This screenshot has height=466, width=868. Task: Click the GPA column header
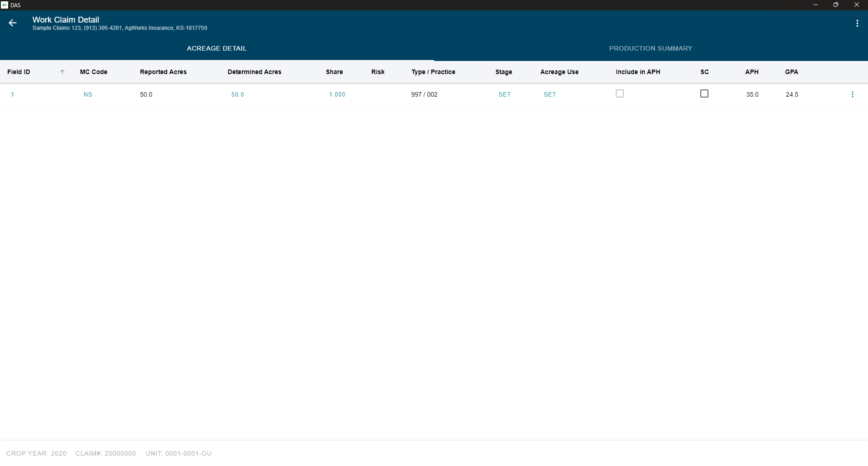tap(792, 72)
